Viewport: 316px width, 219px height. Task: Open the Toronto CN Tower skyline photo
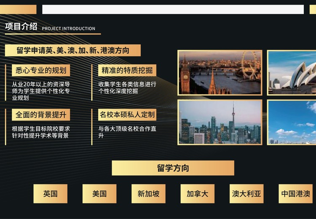pos(220,122)
